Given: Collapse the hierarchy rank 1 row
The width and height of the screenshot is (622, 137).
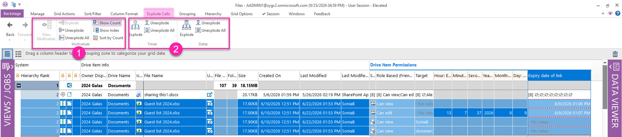Looking at the screenshot, I should pos(19,86).
